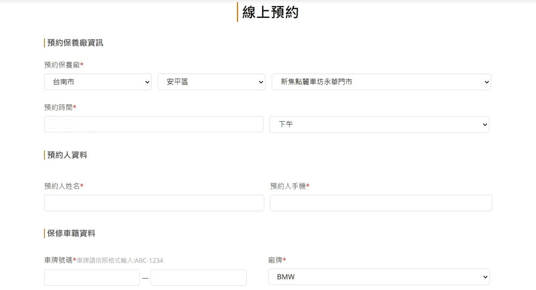Viewport: 536px width, 290px height.
Task: Click the second license plate box after the dash
Action: coord(198,278)
